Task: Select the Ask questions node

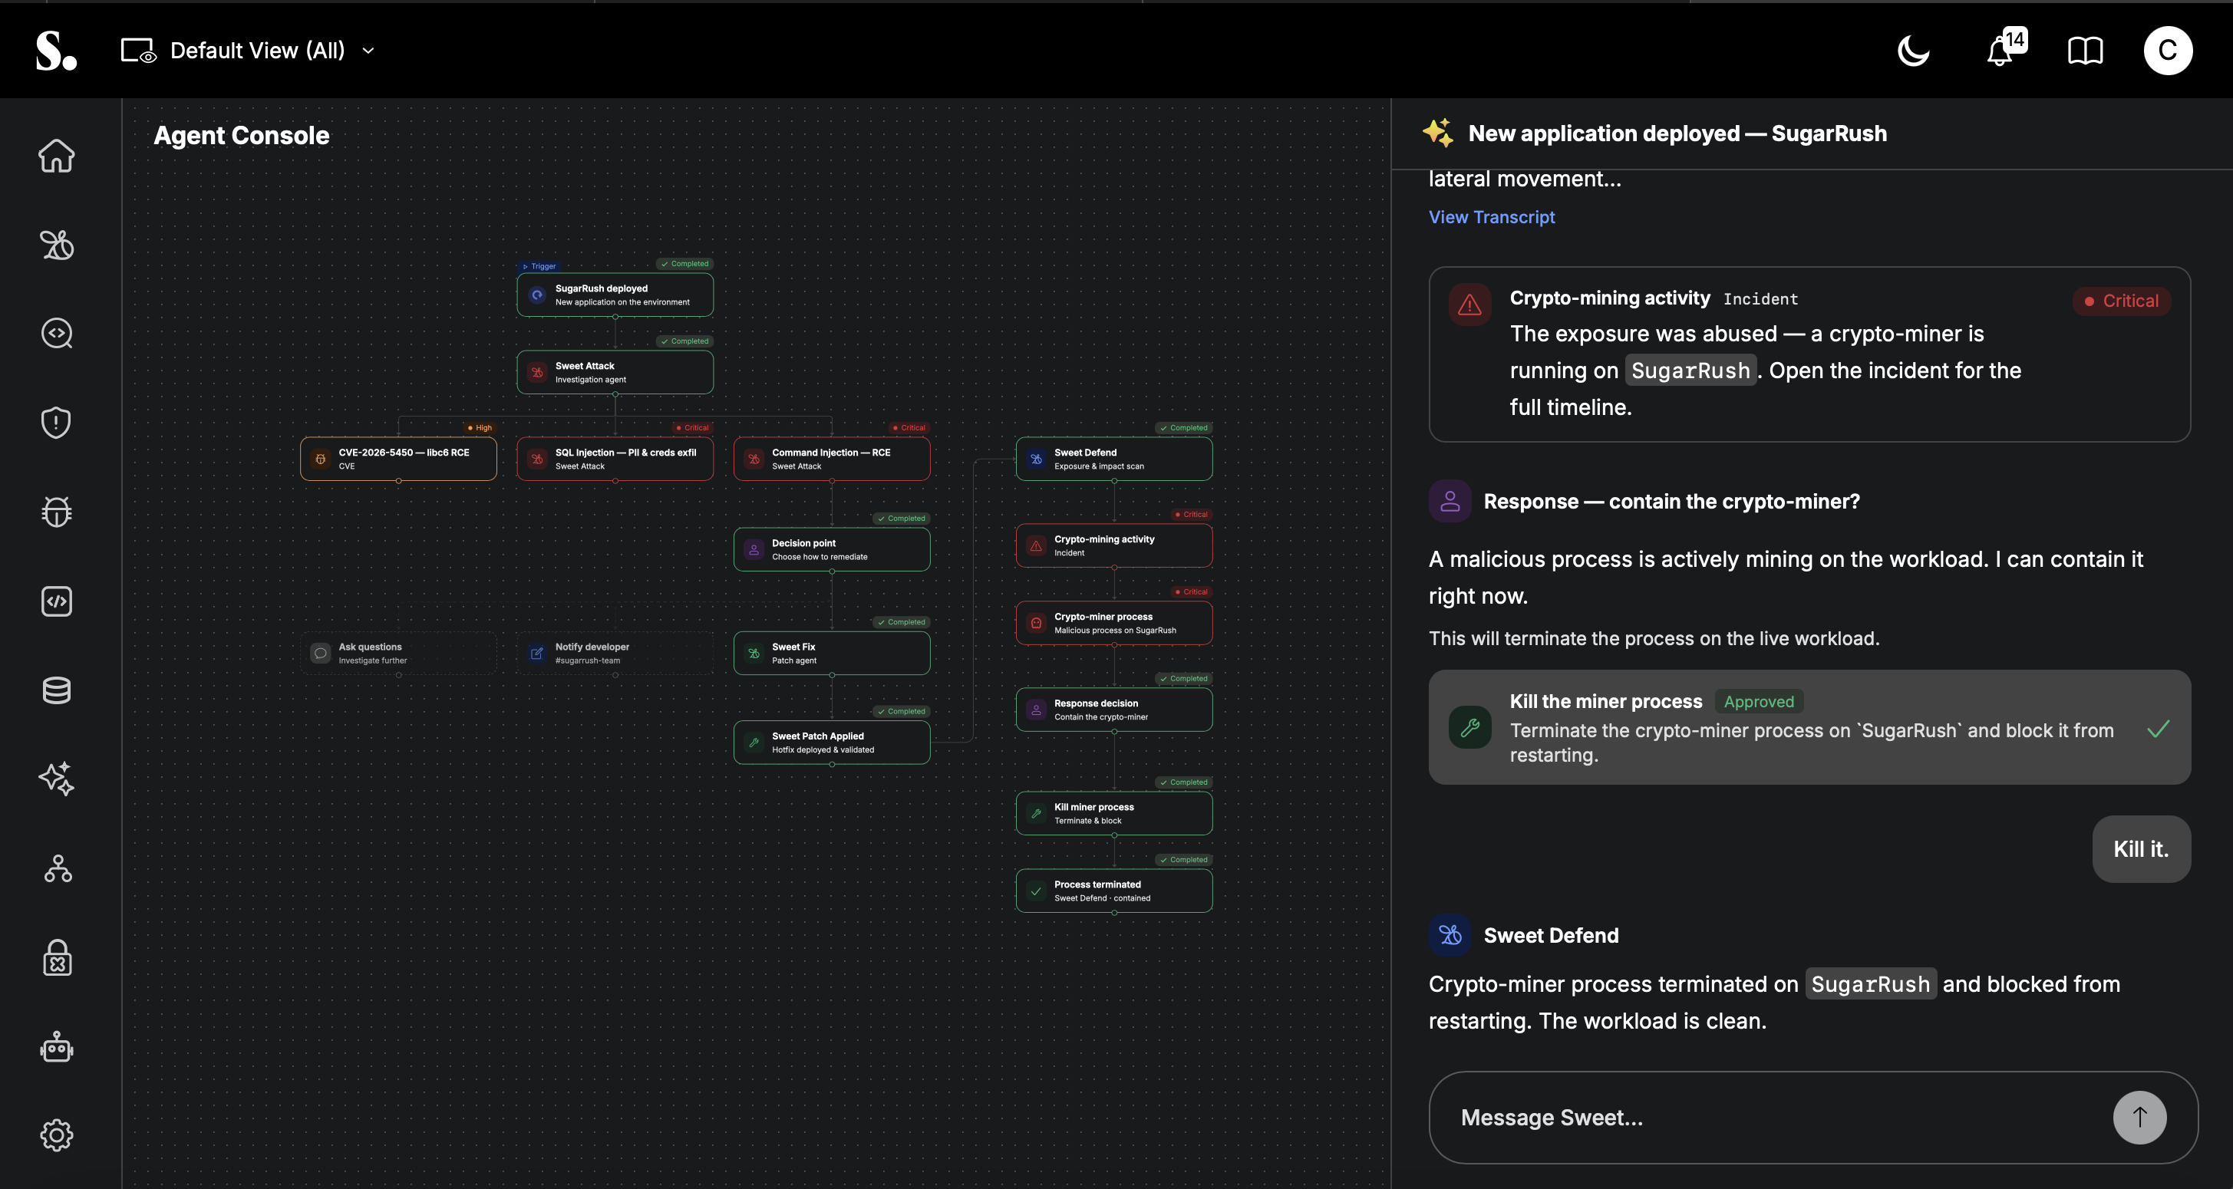Action: coord(398,653)
